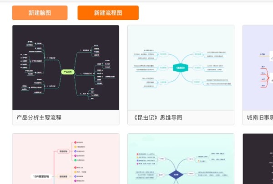Viewport: 273px width, 184px height.
Task: Click the 城南旧事 card title text
Action: pos(260,118)
